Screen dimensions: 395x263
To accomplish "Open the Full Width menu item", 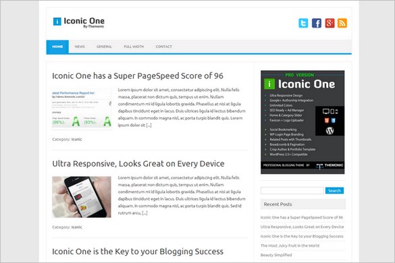I will point(134,47).
